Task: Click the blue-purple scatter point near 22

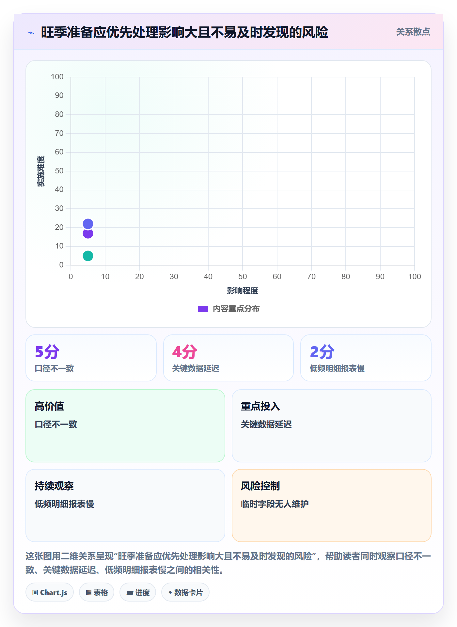Action: [x=88, y=224]
